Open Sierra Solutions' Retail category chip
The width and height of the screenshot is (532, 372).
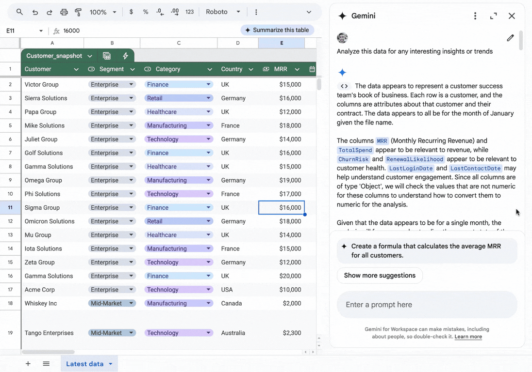click(179, 98)
